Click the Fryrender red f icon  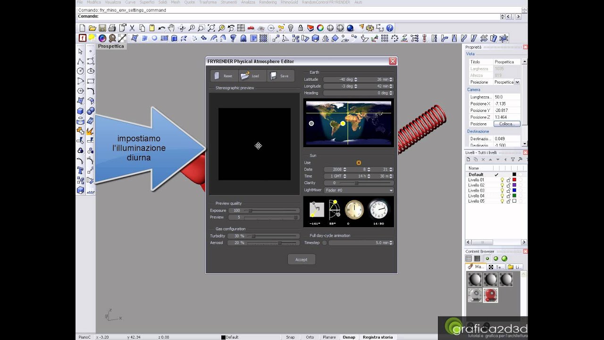(83, 38)
